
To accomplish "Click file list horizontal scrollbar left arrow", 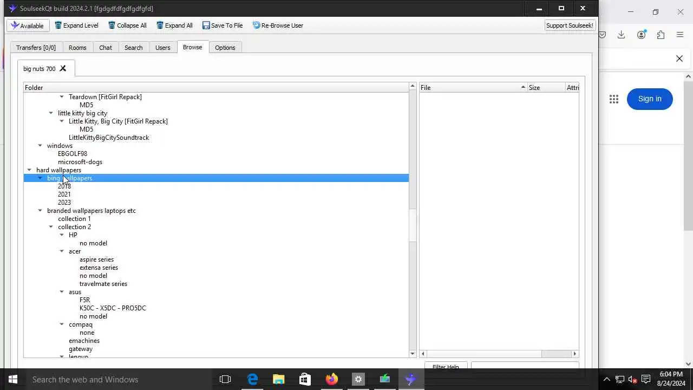I will click(423, 354).
